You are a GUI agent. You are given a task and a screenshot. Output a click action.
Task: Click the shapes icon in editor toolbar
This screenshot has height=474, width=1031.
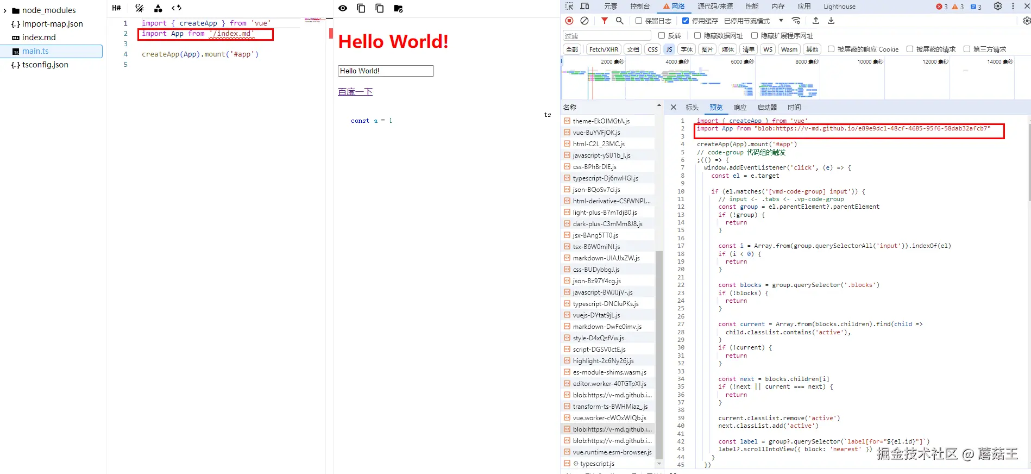pos(158,8)
